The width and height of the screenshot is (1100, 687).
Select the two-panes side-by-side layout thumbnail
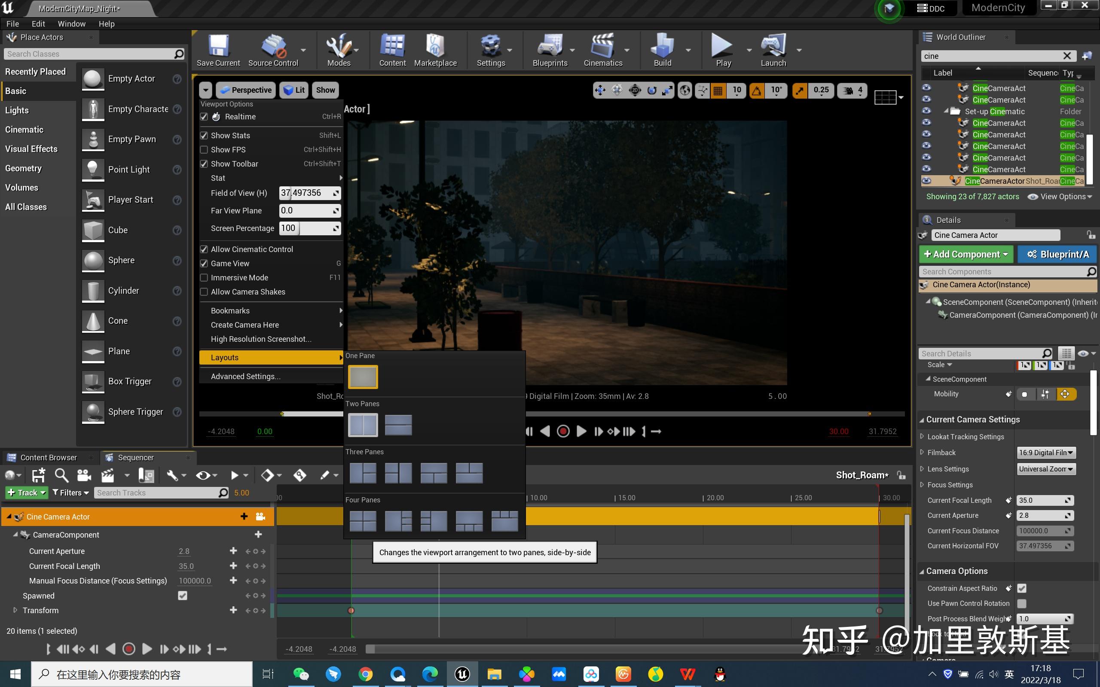pos(362,424)
